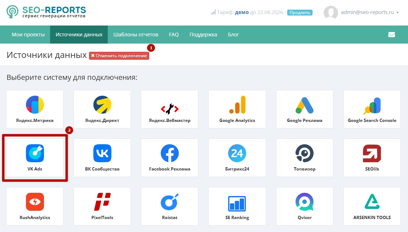Choose the ARSENKIN TOOLS icon
This screenshot has height=232, width=408.
click(372, 201)
